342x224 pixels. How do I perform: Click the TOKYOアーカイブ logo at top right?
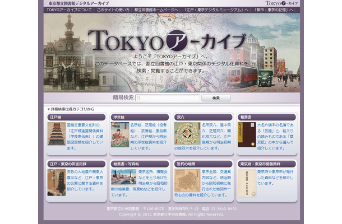(x=281, y=3)
